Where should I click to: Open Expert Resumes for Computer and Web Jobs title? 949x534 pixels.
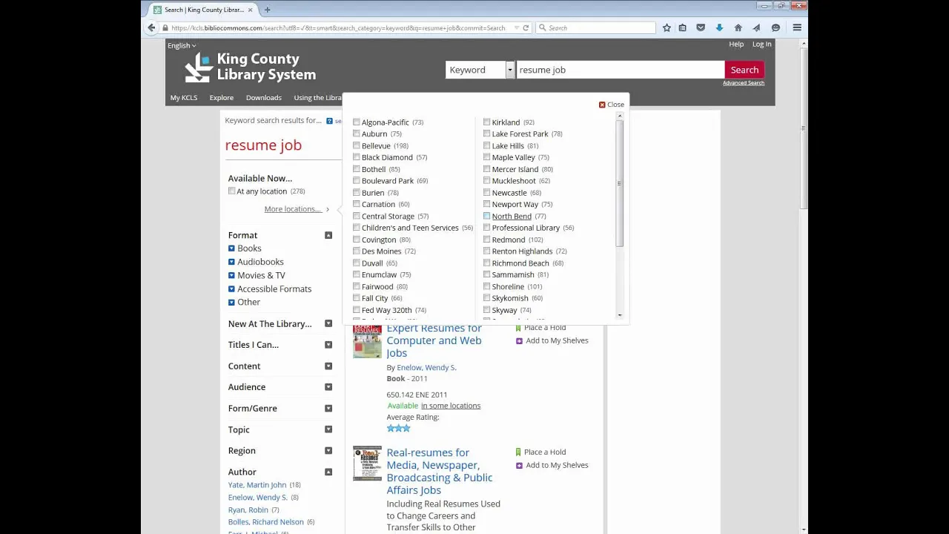click(434, 340)
